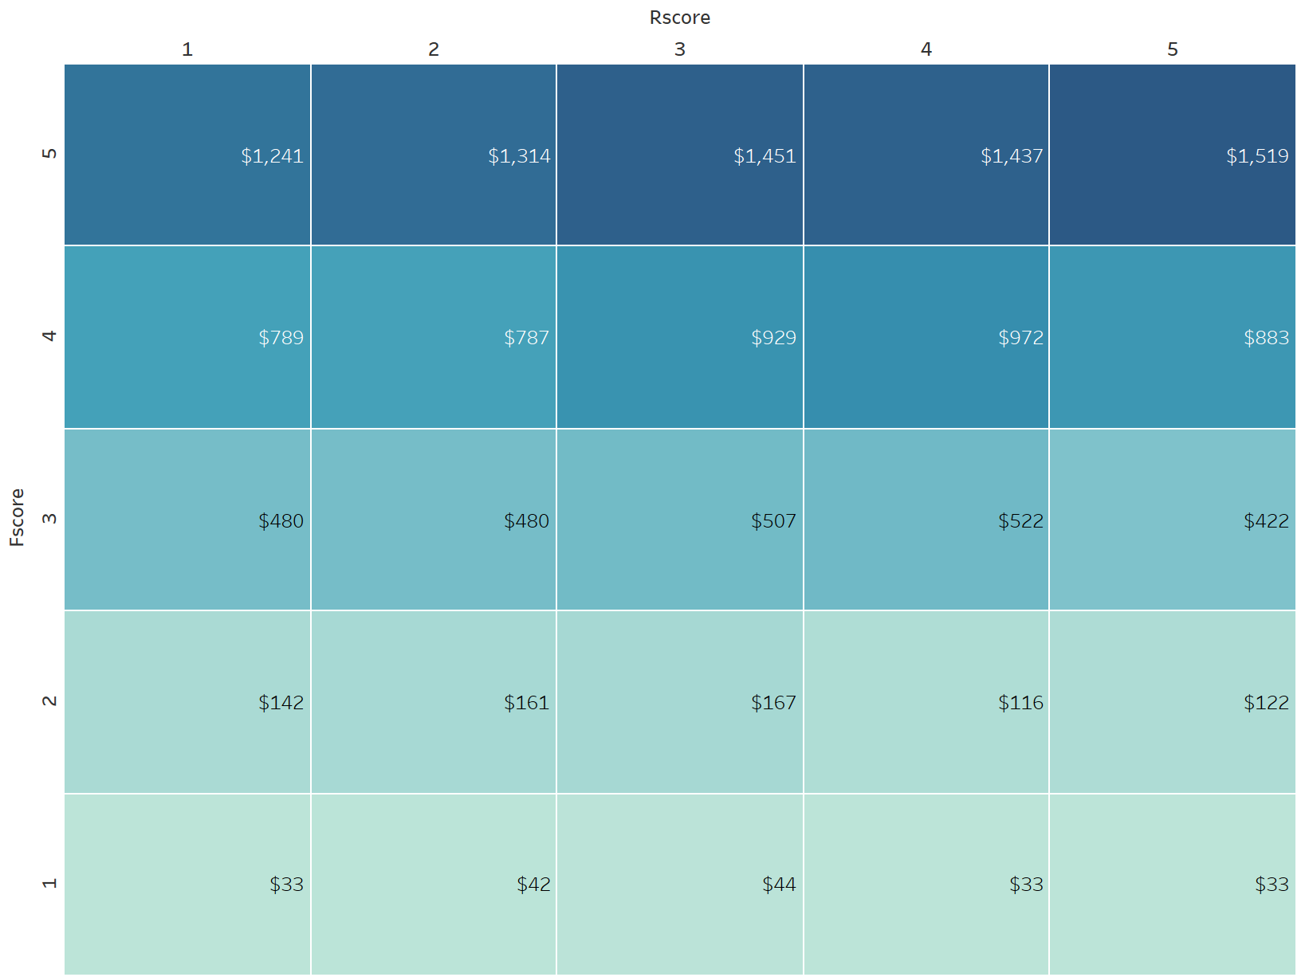
Task: Select Rscore column header 3
Action: click(x=680, y=49)
